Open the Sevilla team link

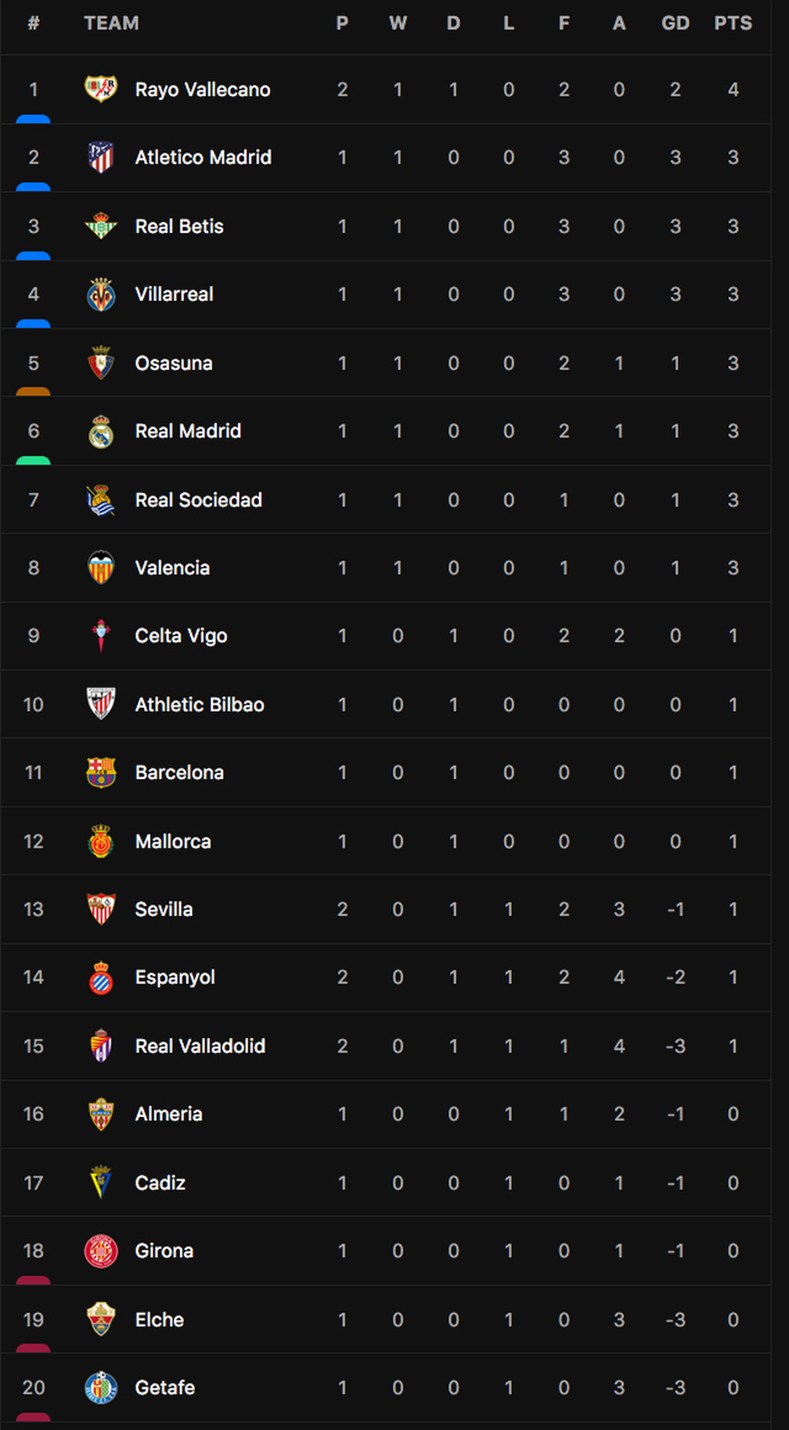pos(163,910)
